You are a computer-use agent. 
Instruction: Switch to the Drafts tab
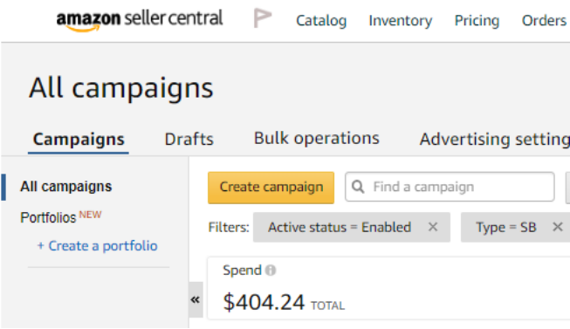pyautogui.click(x=189, y=139)
